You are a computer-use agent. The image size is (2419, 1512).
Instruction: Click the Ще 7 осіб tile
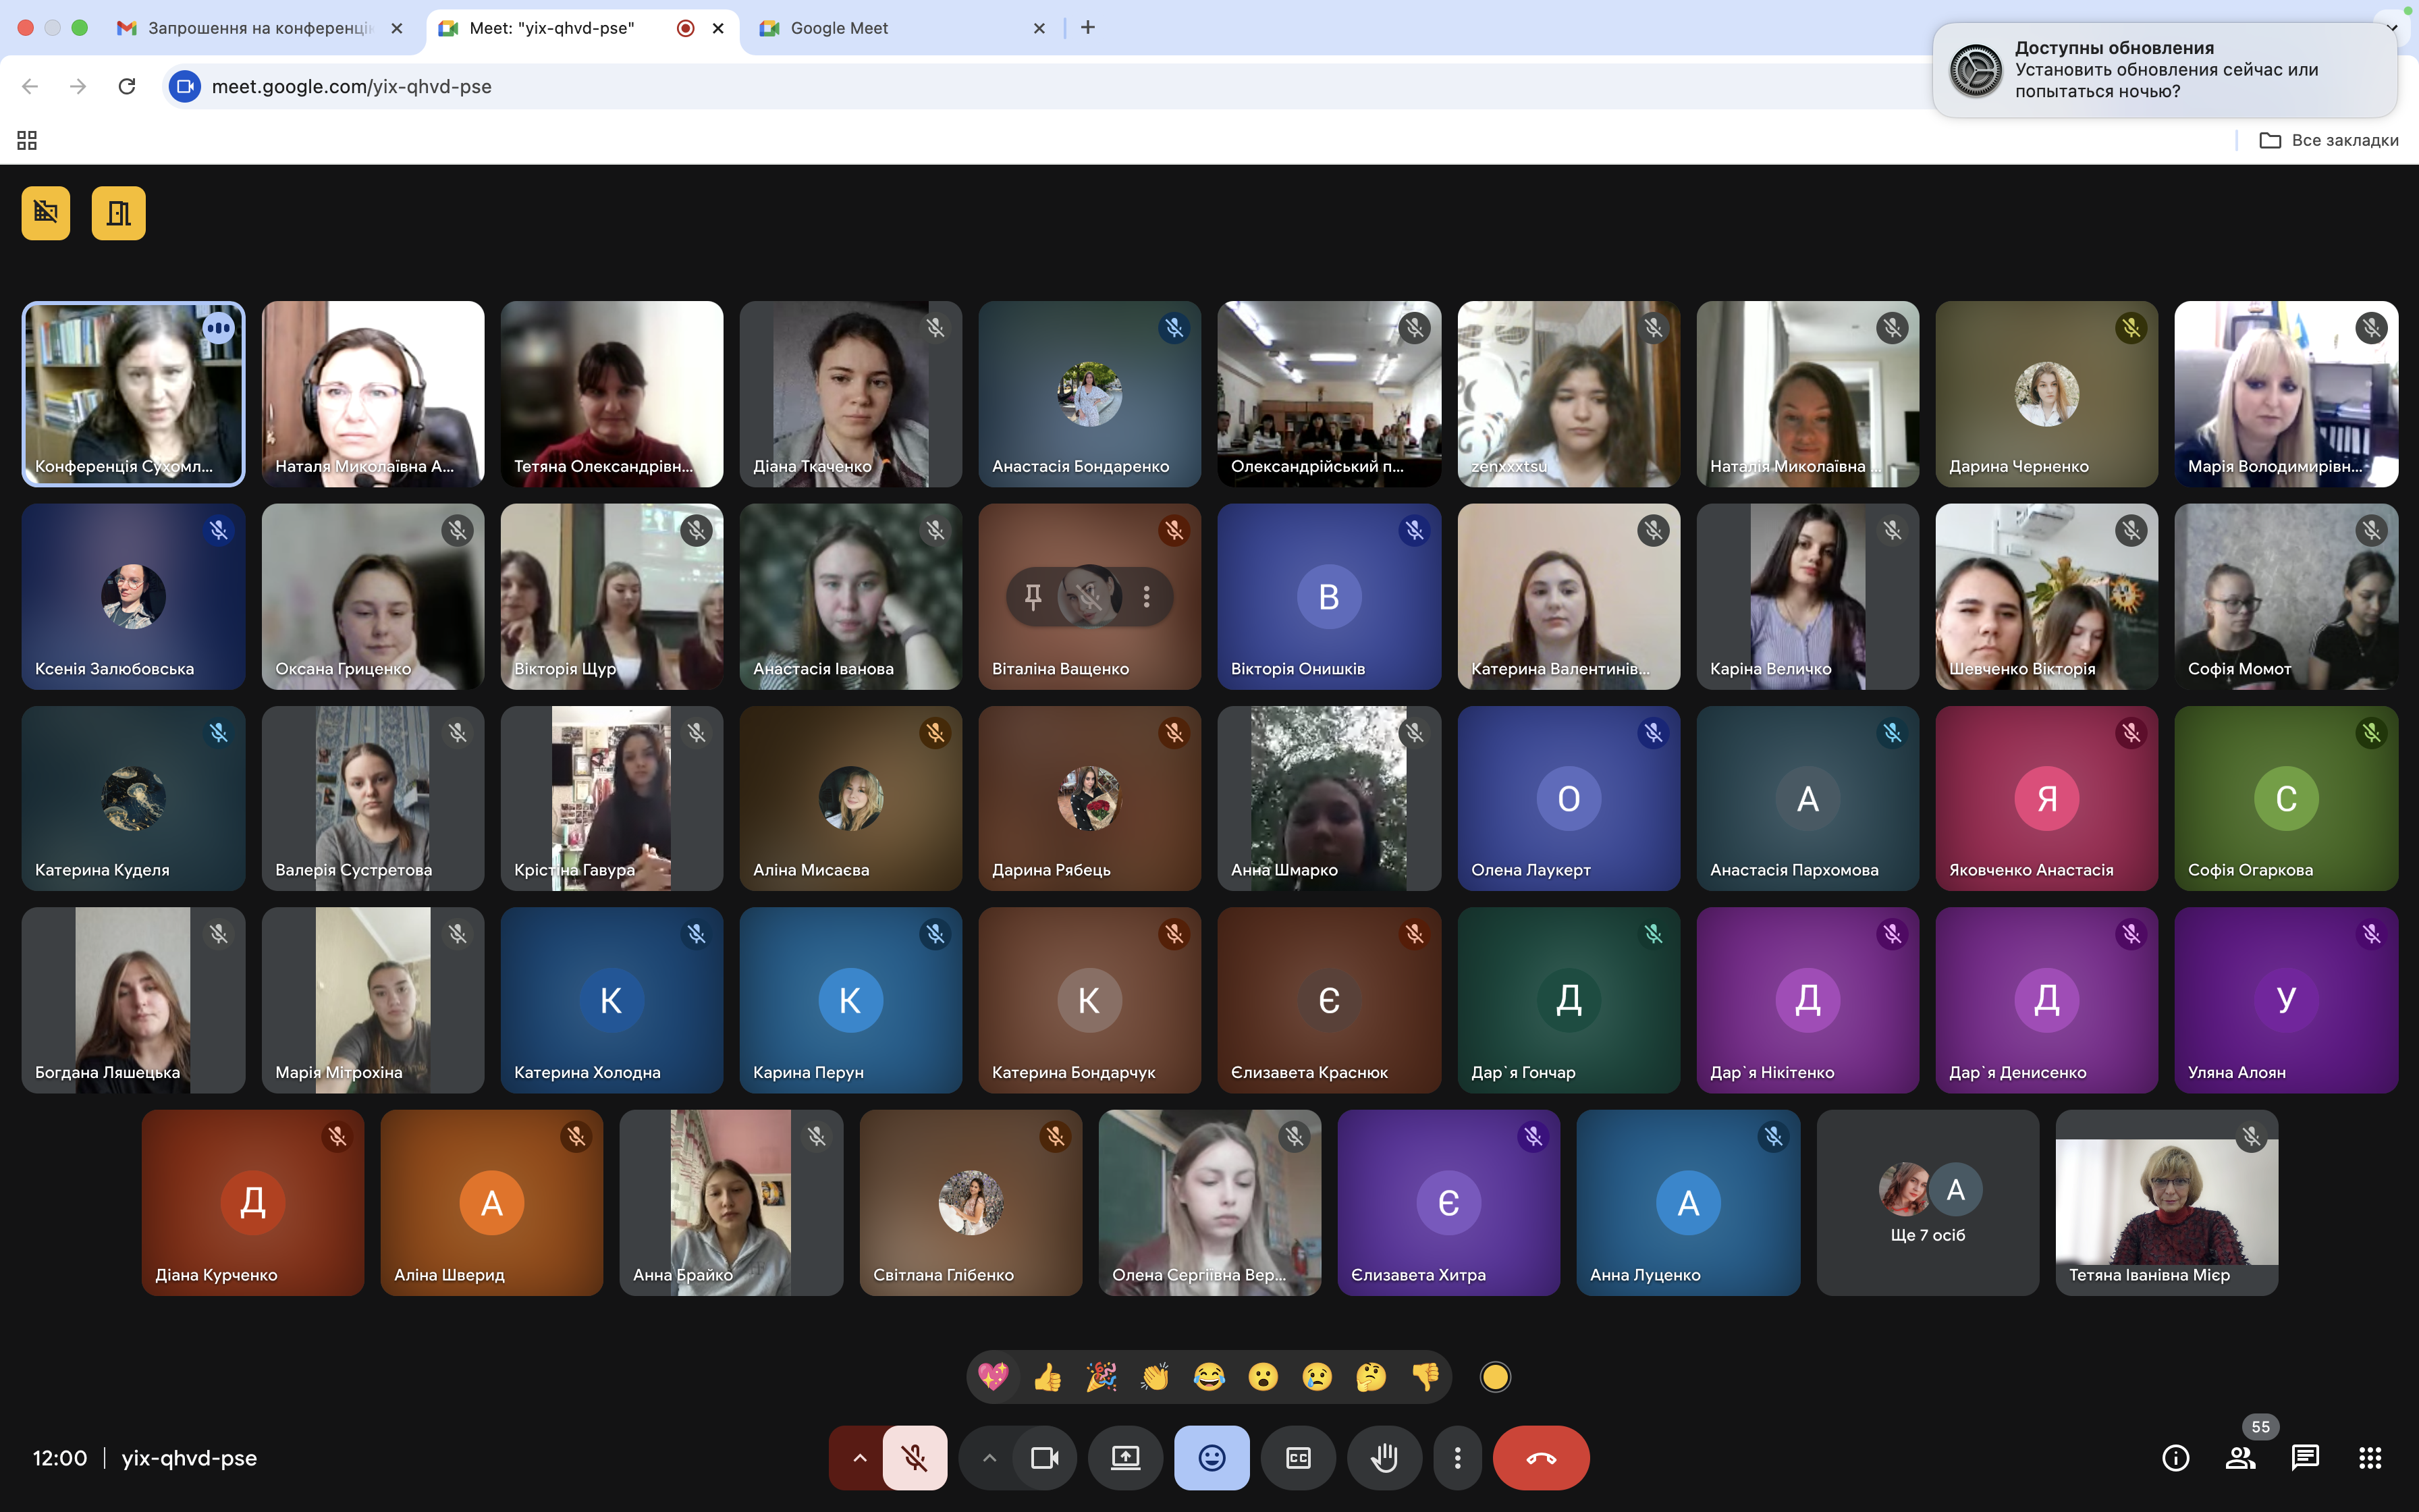[1927, 1202]
